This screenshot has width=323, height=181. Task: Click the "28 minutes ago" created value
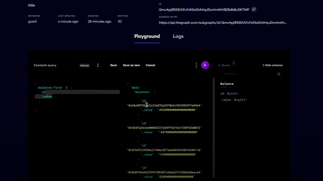(x=100, y=22)
